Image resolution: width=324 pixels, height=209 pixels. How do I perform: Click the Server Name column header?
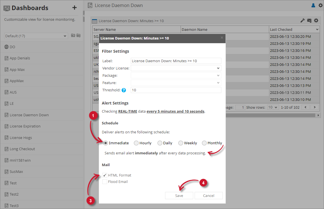(136, 29)
